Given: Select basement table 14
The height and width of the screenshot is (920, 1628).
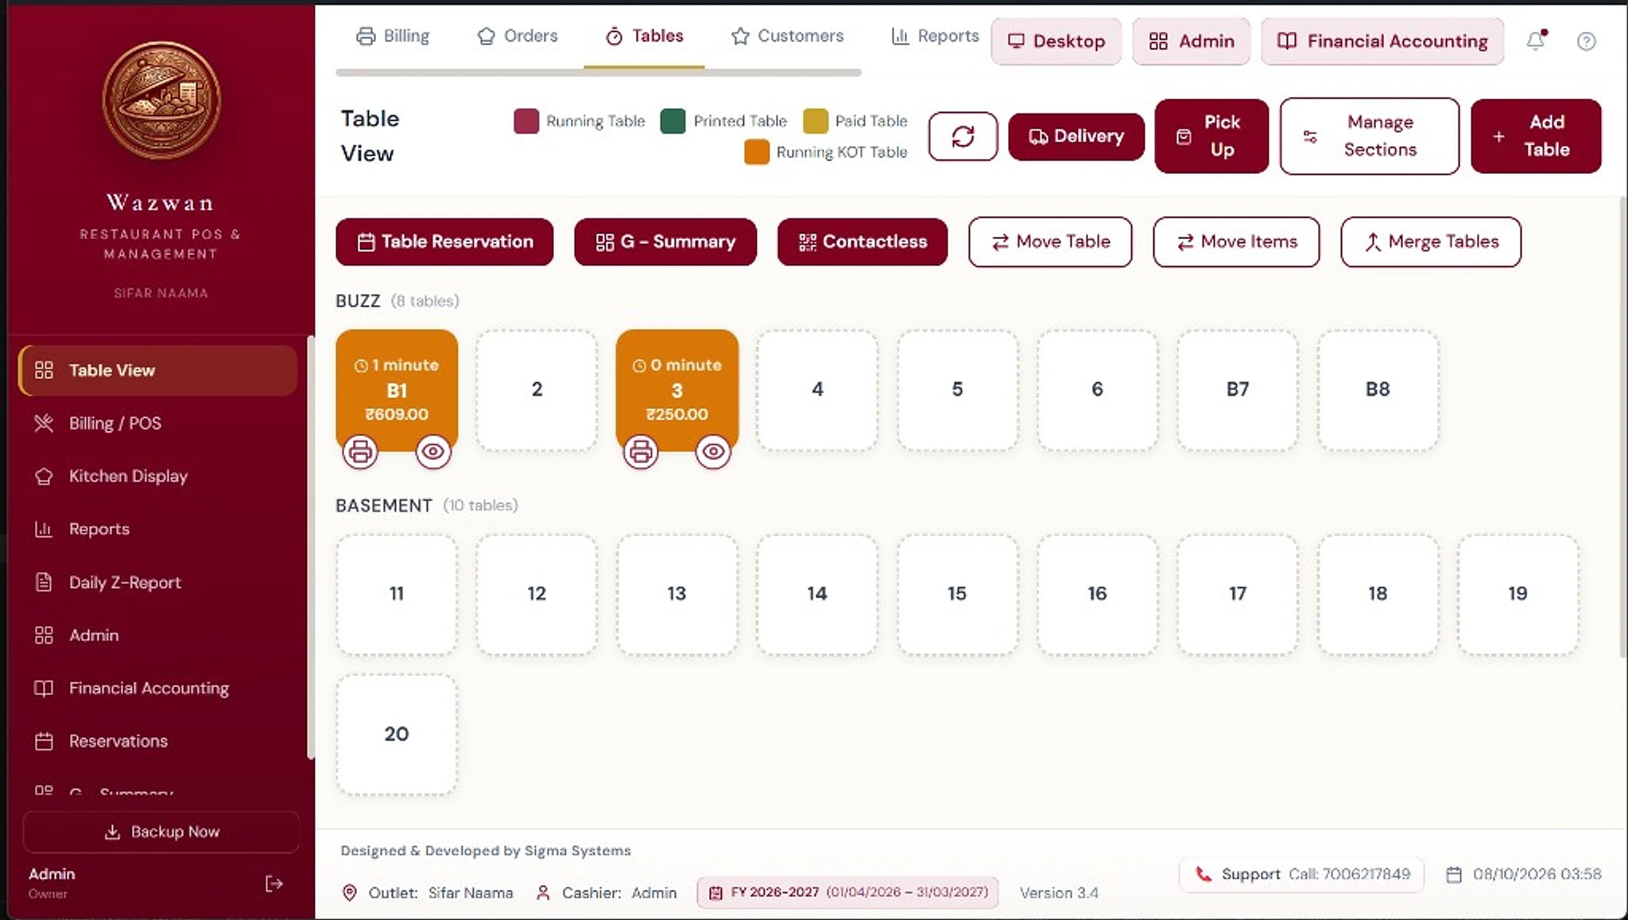Looking at the screenshot, I should pos(817,594).
